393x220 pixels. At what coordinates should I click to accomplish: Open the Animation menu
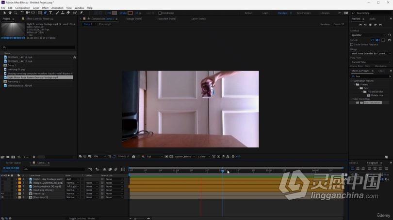pyautogui.click(x=57, y=8)
